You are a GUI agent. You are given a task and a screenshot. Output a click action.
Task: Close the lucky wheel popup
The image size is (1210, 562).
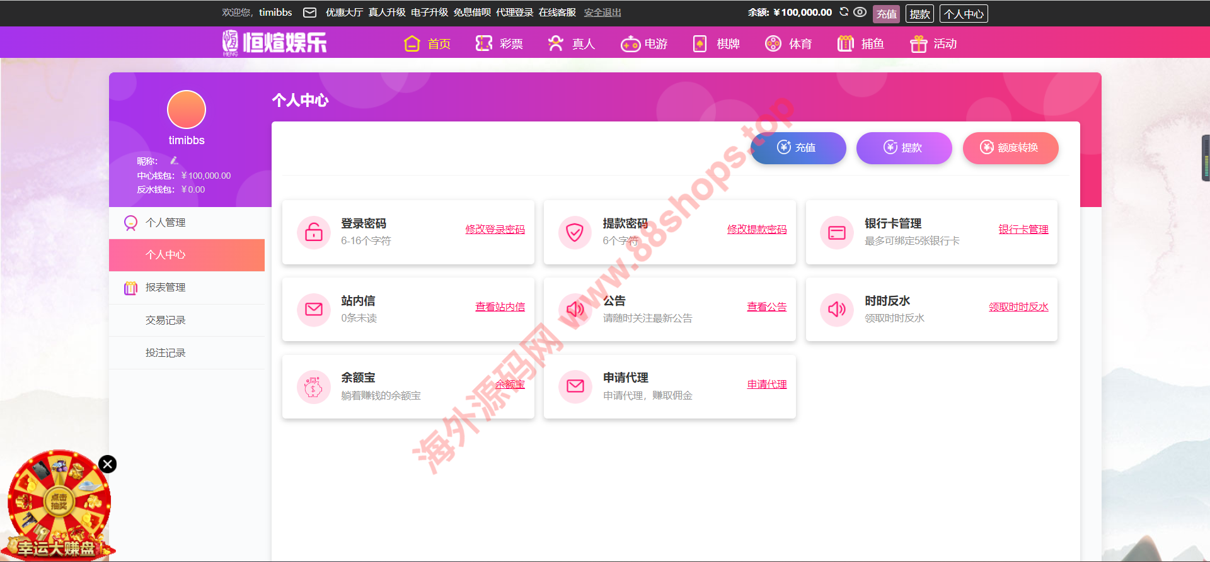click(x=108, y=464)
